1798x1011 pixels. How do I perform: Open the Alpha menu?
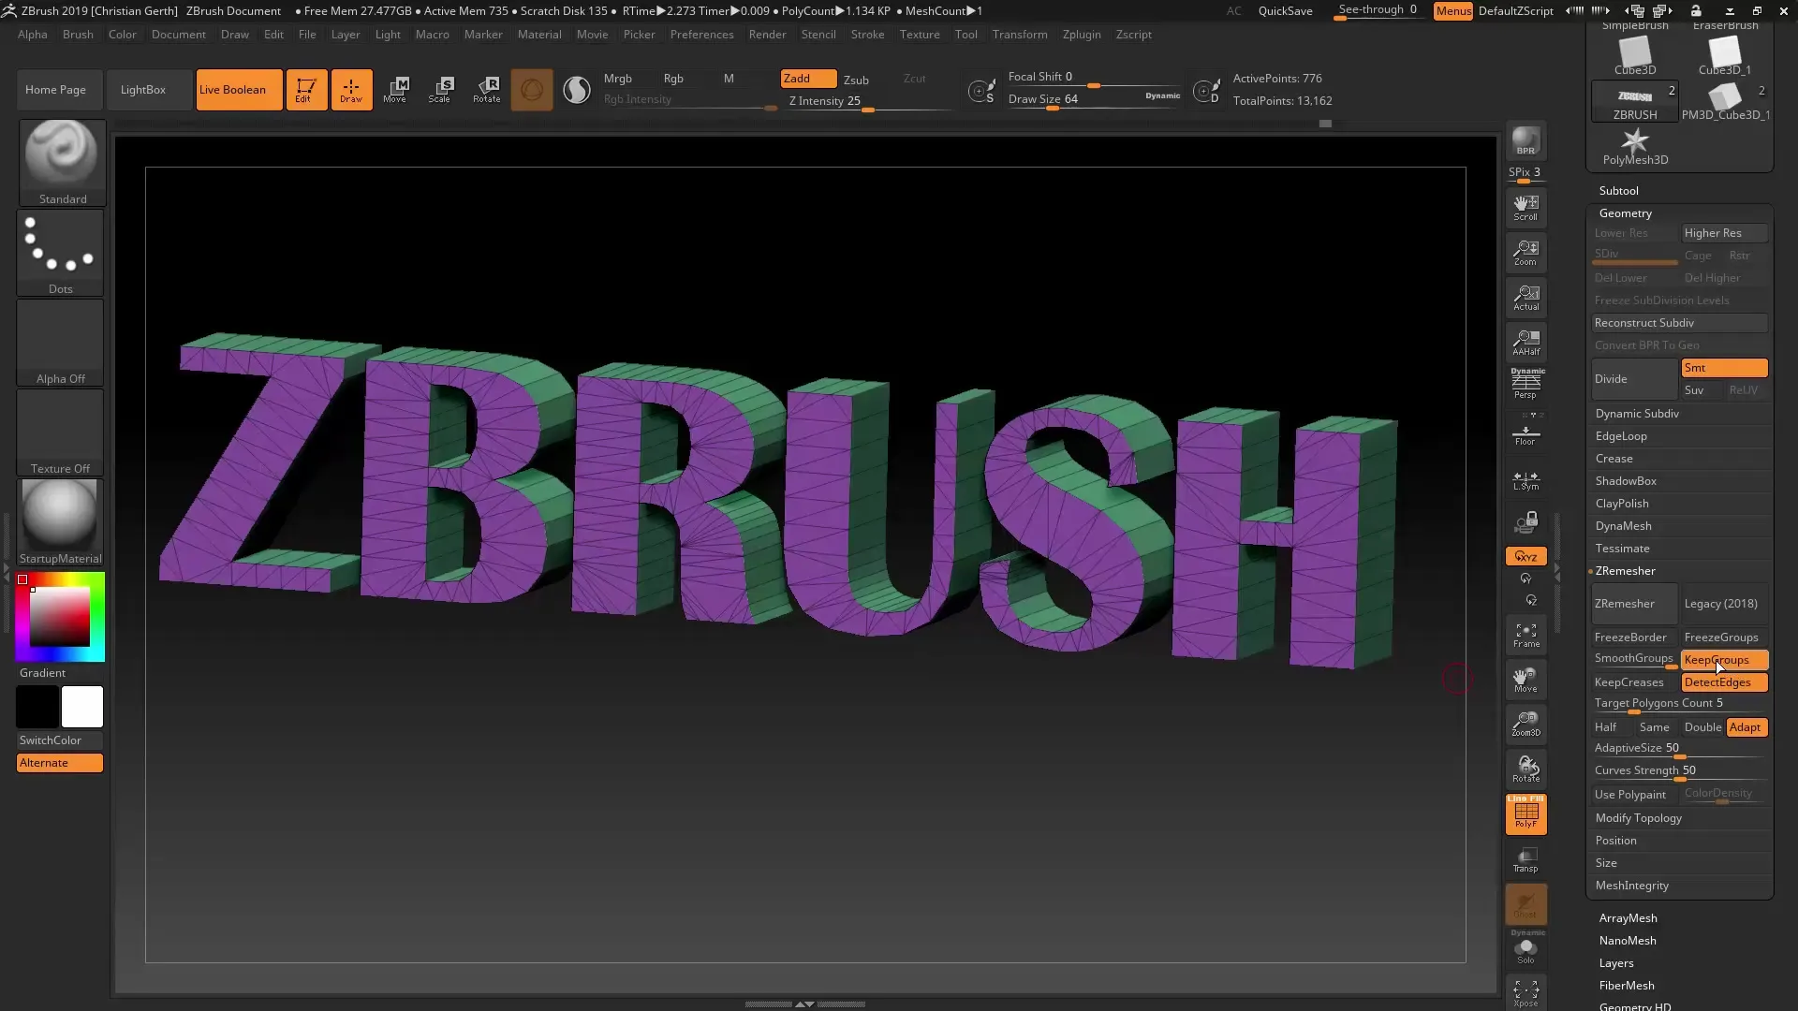pyautogui.click(x=33, y=35)
